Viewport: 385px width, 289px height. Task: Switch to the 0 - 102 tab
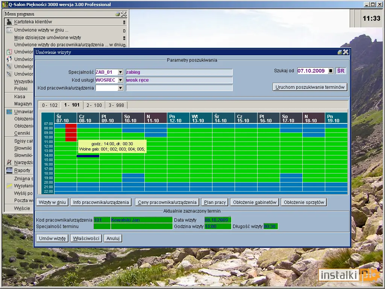50,105
